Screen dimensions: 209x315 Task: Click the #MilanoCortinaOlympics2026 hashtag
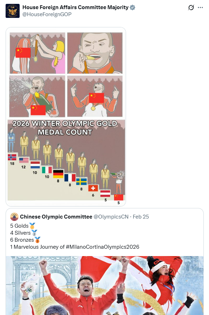[103, 247]
